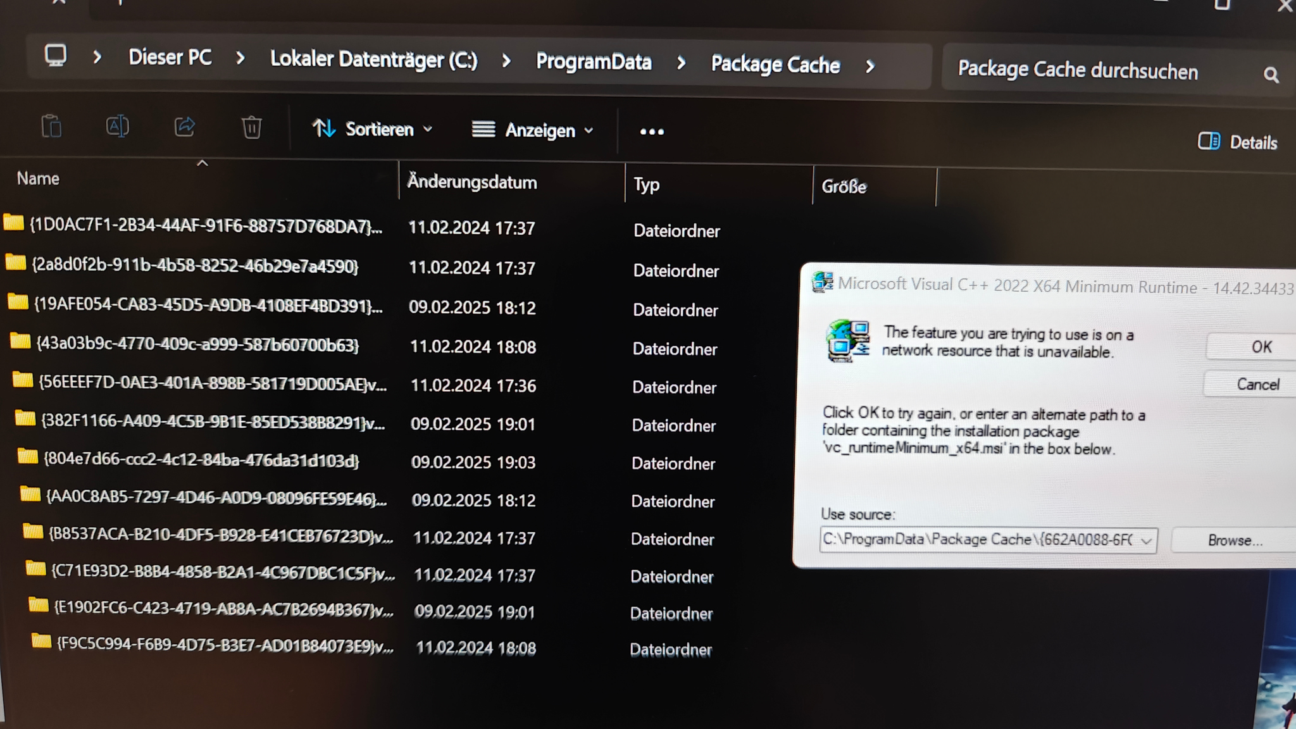Toggle the Details pane button
Viewport: 1296px width, 729px height.
pyautogui.click(x=1238, y=142)
